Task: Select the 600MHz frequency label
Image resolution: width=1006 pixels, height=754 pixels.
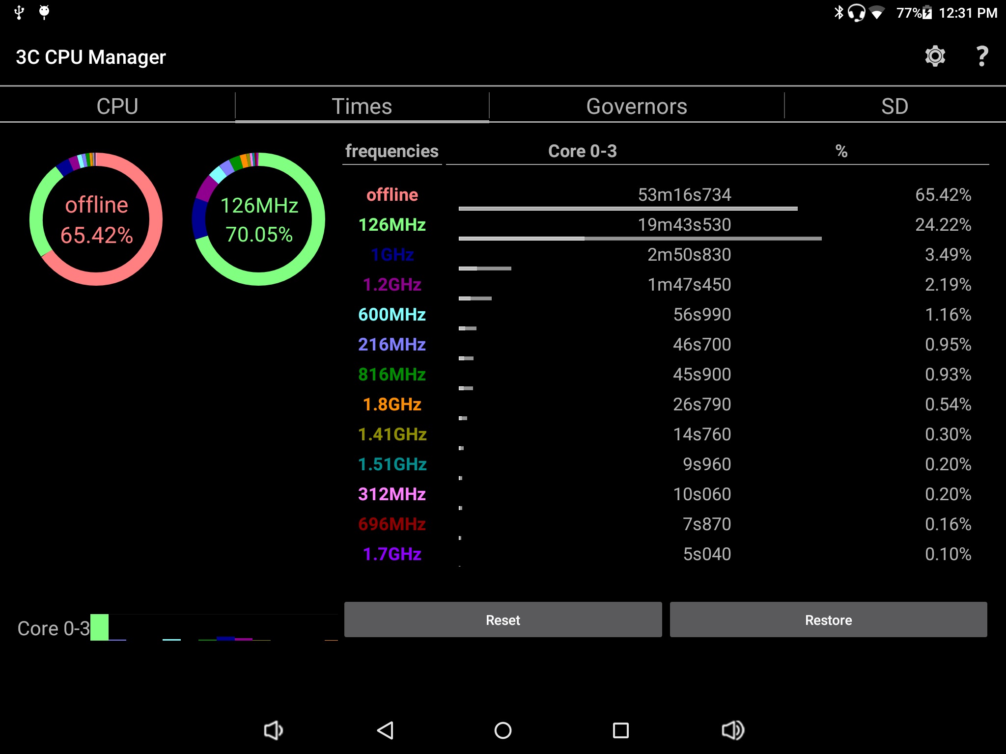Action: [x=392, y=315]
